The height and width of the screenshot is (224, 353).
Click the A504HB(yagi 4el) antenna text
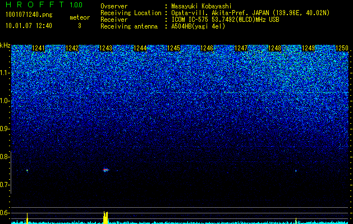[x=198, y=26]
